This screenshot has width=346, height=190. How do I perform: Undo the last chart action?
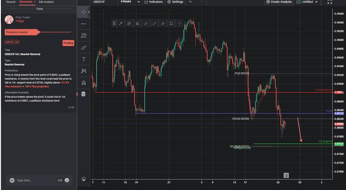pyautogui.click(x=191, y=2)
